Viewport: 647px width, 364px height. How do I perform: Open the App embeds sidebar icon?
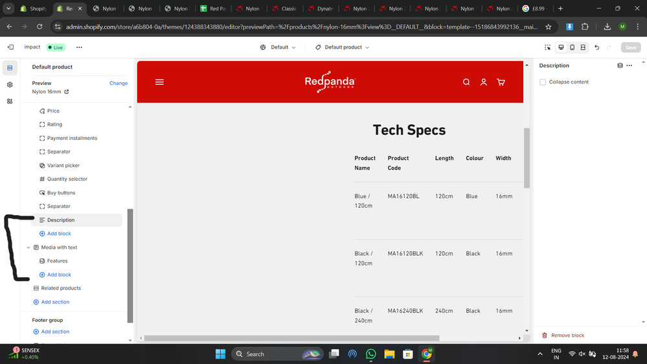[10, 102]
